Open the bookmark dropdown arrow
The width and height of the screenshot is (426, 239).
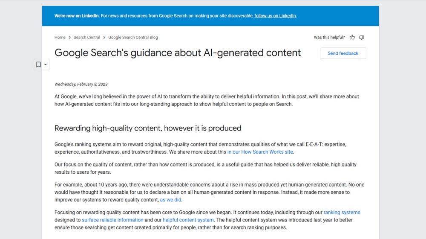point(46,64)
